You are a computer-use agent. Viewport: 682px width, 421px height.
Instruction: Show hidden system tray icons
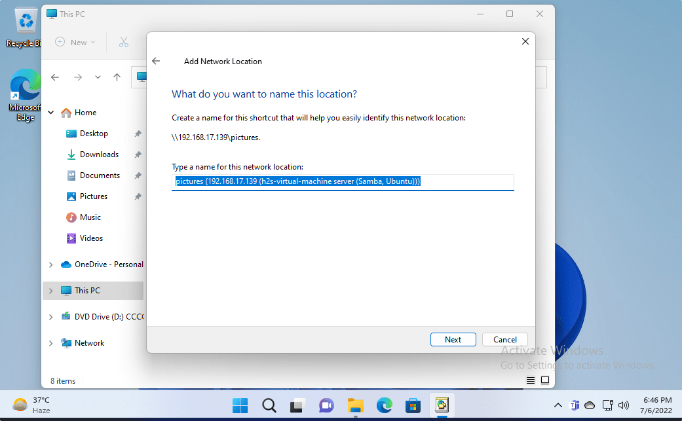[558, 405]
